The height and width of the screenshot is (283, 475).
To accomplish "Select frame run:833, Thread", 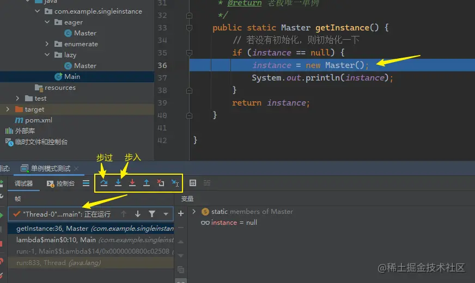I will tap(91, 263).
